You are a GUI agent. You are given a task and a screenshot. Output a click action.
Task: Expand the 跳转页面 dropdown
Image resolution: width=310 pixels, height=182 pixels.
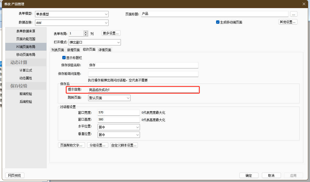[128, 98]
